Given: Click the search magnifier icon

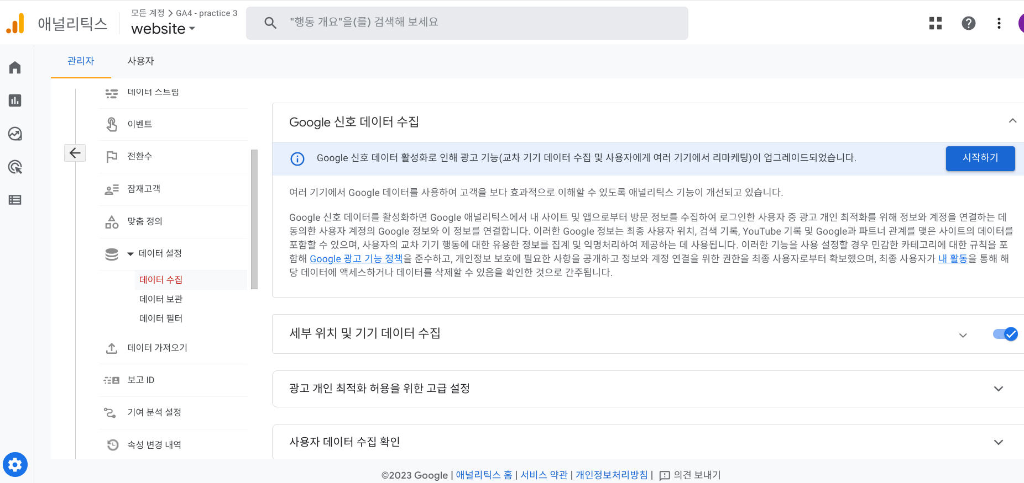Looking at the screenshot, I should point(270,23).
